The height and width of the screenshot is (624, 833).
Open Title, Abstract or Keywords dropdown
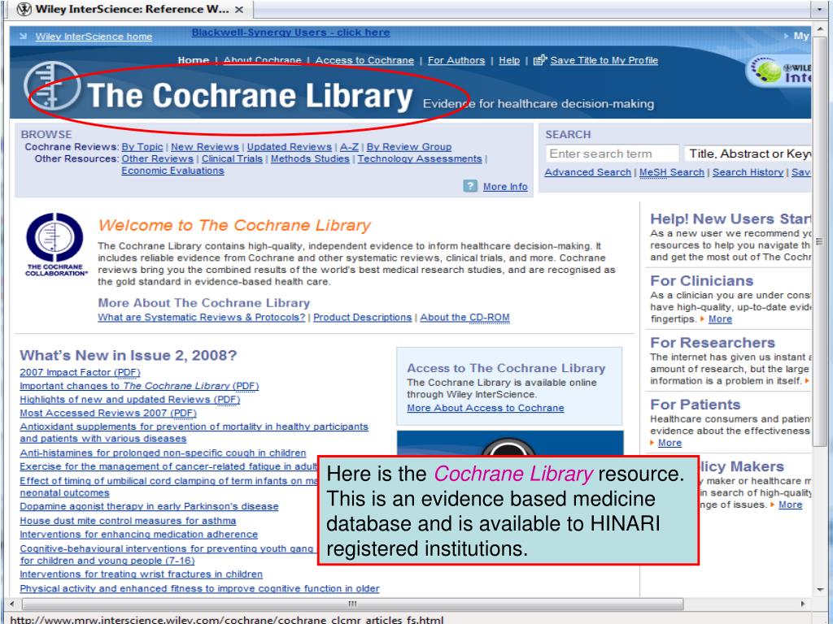tap(748, 154)
